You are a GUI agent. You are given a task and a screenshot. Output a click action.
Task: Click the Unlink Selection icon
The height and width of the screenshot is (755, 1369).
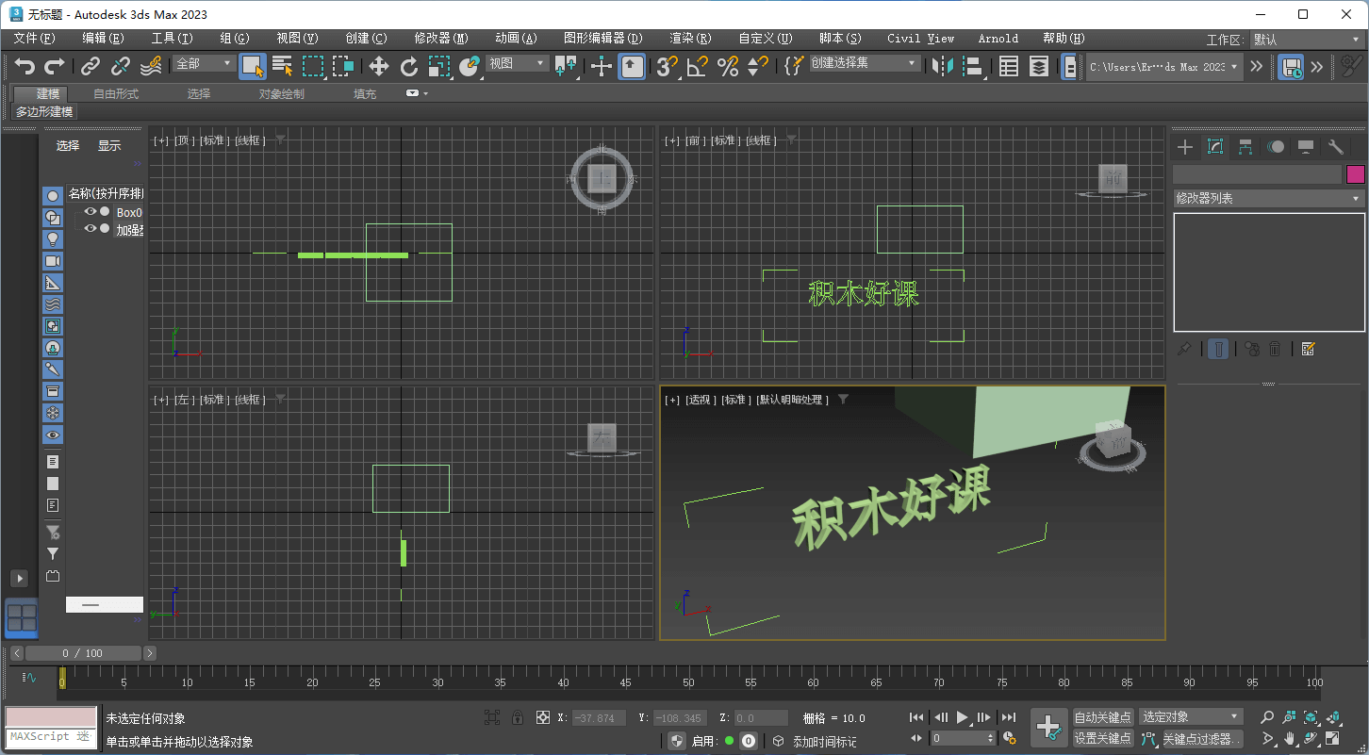point(120,66)
